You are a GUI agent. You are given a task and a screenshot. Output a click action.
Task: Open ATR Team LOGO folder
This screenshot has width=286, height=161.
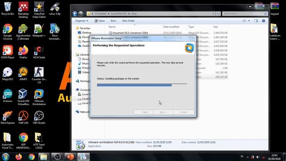tap(39, 140)
